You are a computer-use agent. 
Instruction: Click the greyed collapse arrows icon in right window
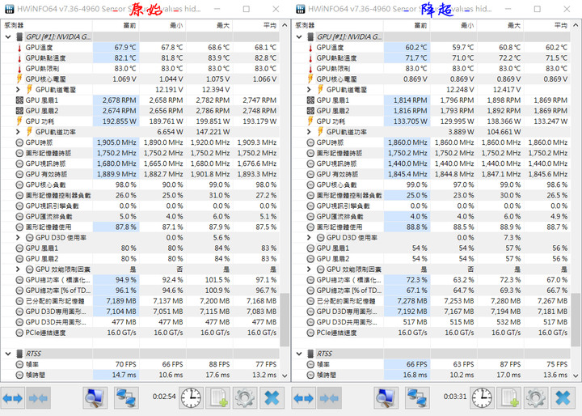(330, 398)
